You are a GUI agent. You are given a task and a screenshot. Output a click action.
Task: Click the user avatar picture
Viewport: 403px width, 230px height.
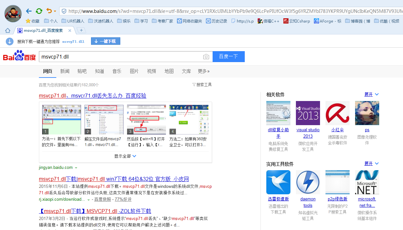point(13,14)
